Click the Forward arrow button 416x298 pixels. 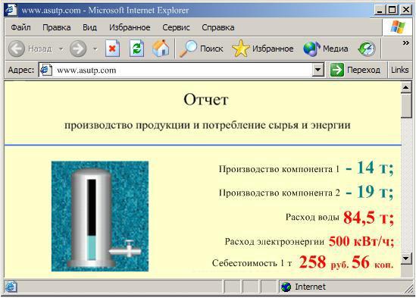point(78,49)
